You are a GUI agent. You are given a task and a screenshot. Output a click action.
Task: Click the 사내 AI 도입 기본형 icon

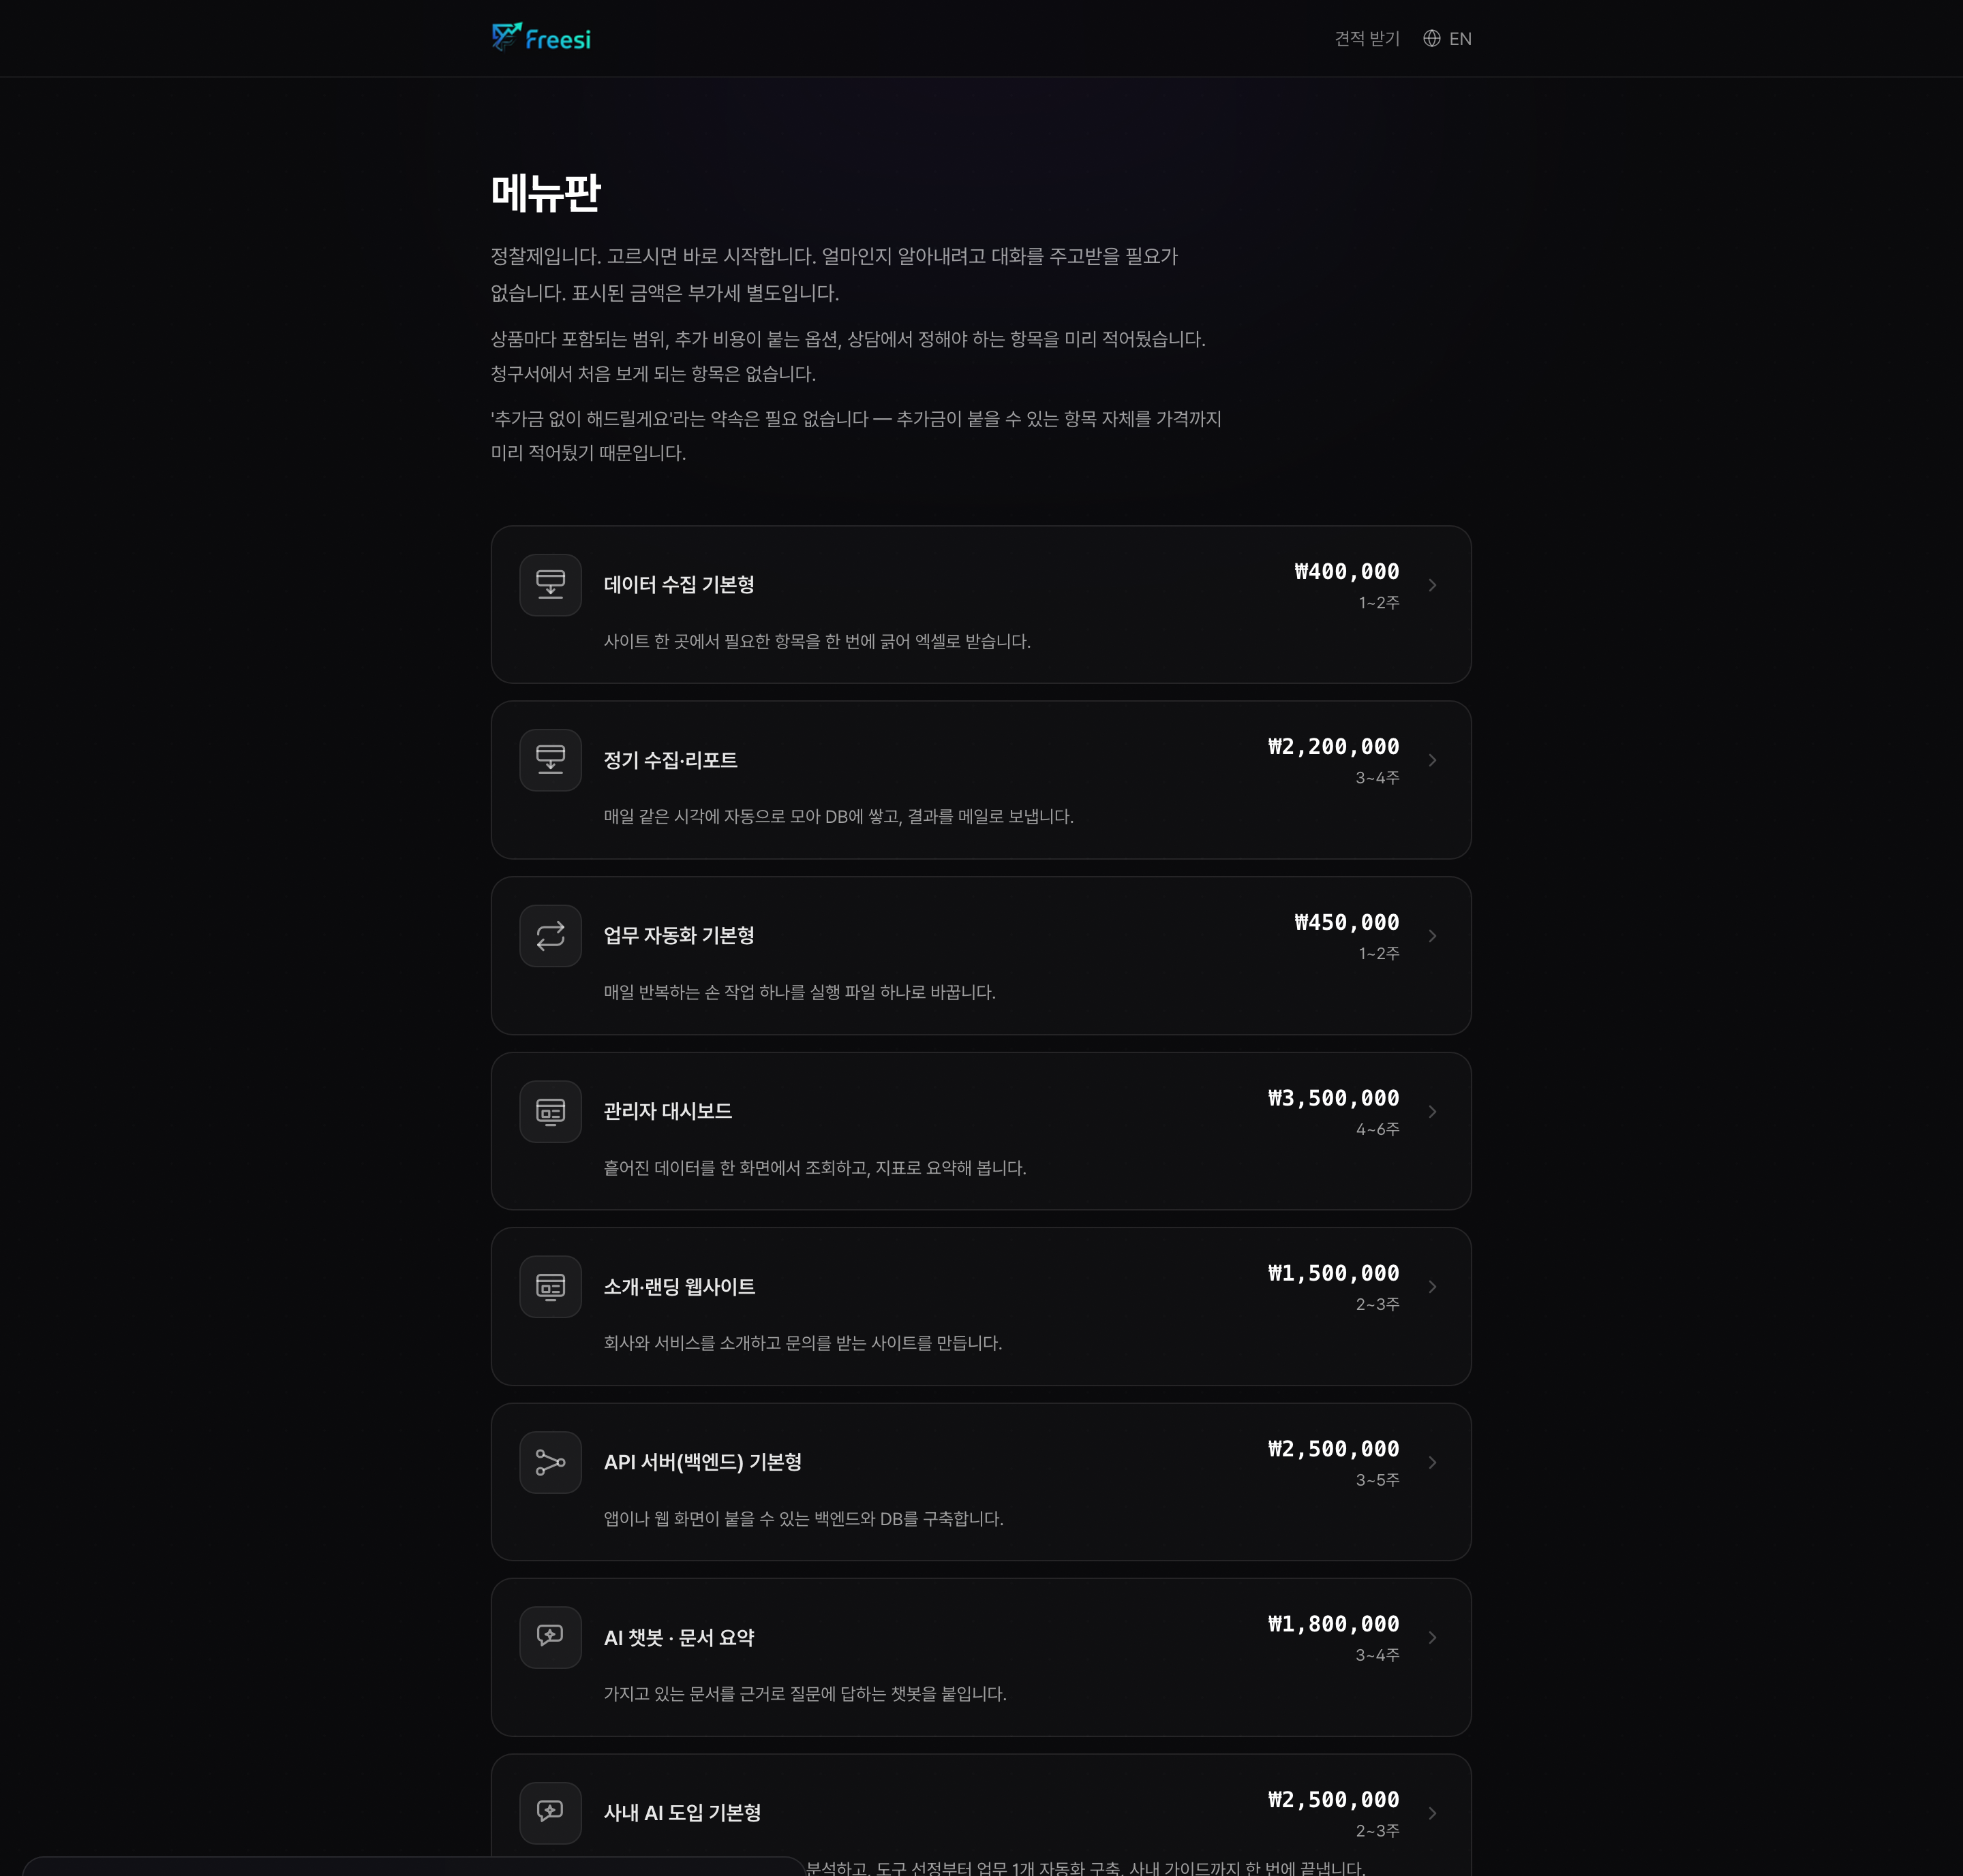pos(550,1812)
